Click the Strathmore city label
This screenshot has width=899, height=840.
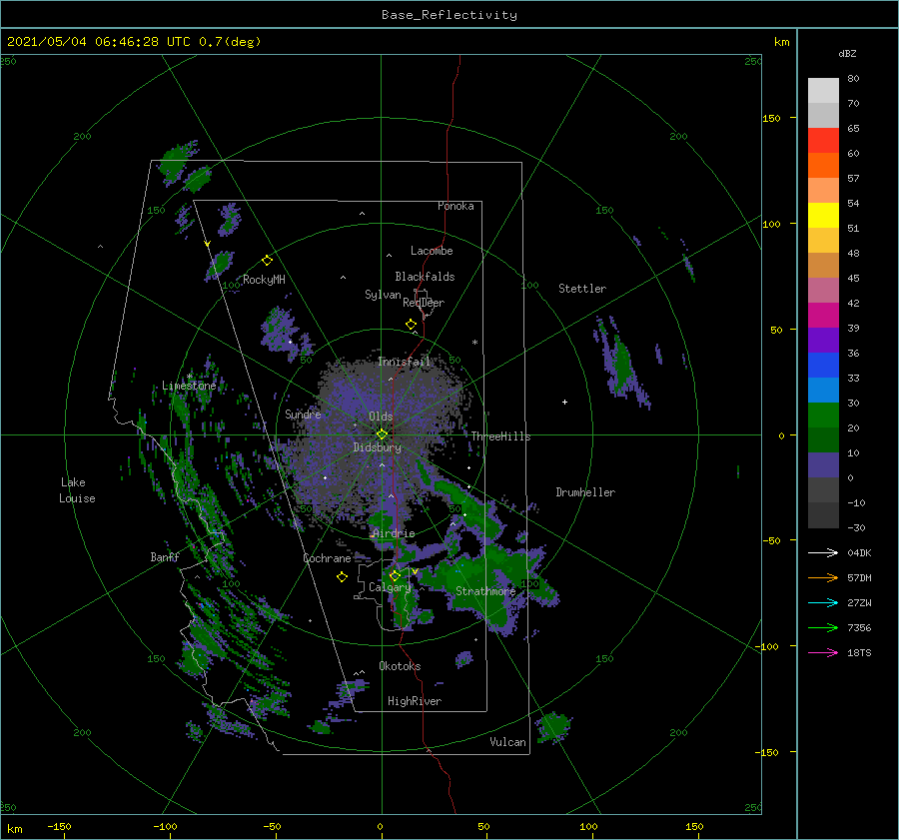485,591
